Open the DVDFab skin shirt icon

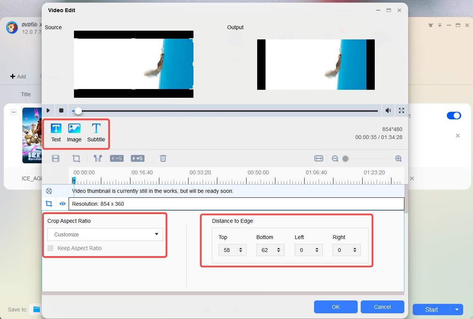tap(431, 25)
